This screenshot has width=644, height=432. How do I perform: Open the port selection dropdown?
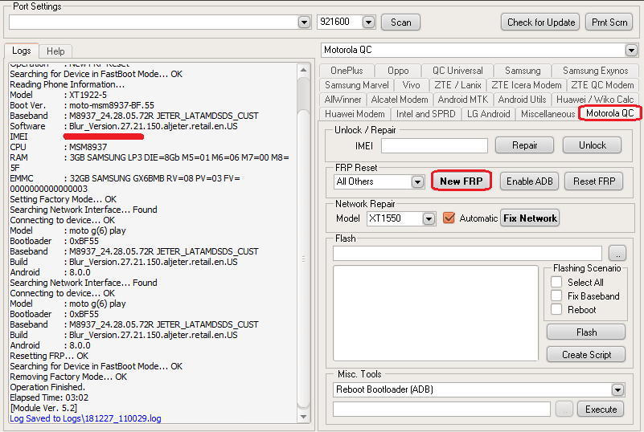(x=304, y=22)
